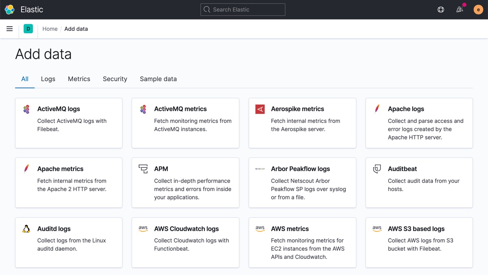The width and height of the screenshot is (488, 275).
Task: Open the ActiveMQ logs card title
Action: click(59, 109)
